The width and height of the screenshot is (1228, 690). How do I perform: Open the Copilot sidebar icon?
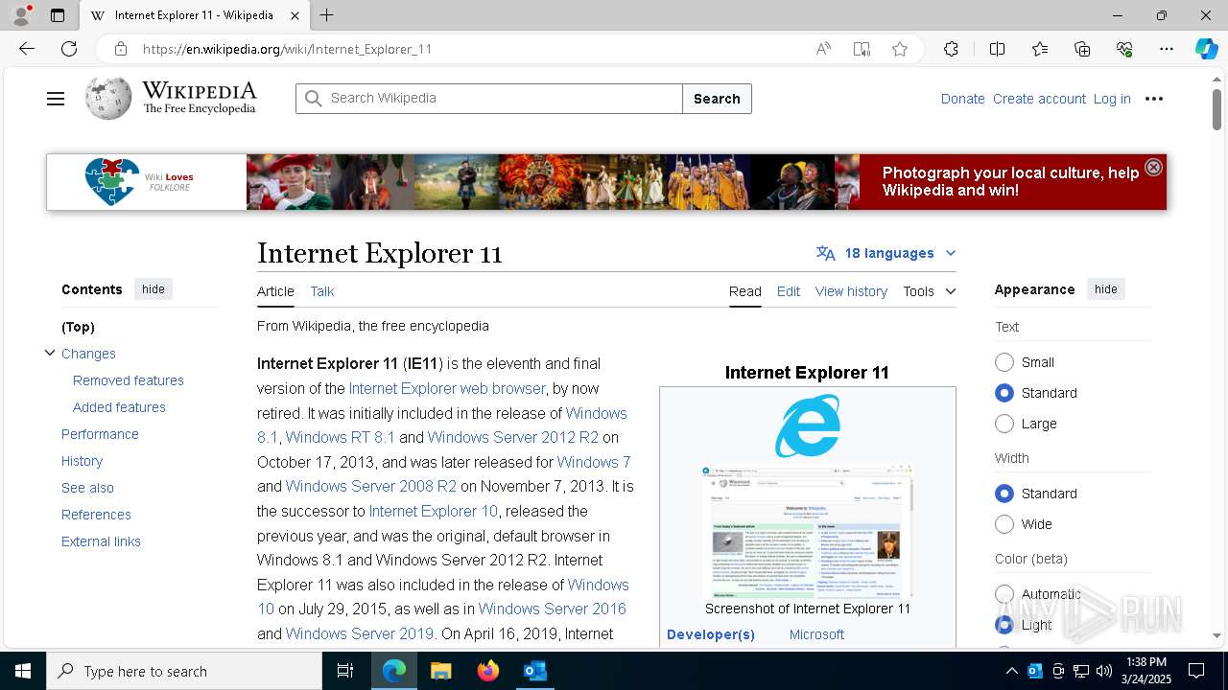pyautogui.click(x=1206, y=49)
